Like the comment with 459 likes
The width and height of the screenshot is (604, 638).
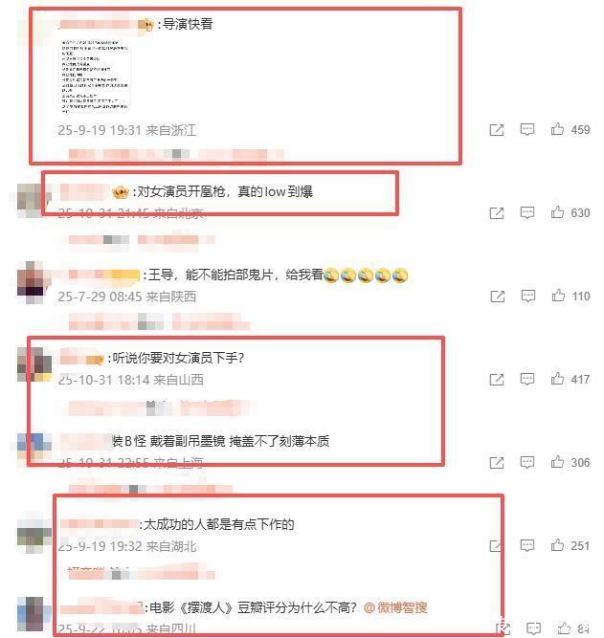coord(557,129)
